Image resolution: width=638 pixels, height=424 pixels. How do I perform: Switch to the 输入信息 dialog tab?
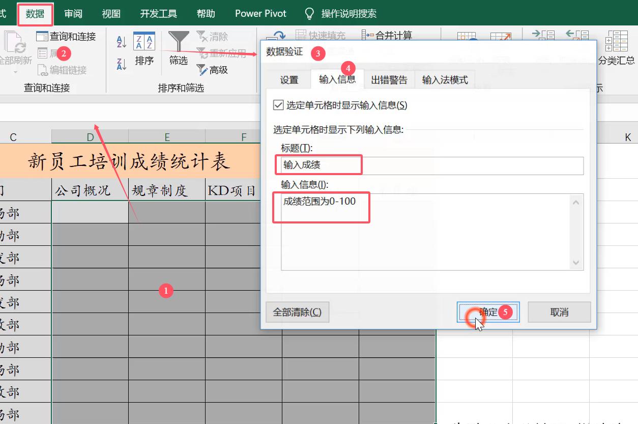pos(337,79)
